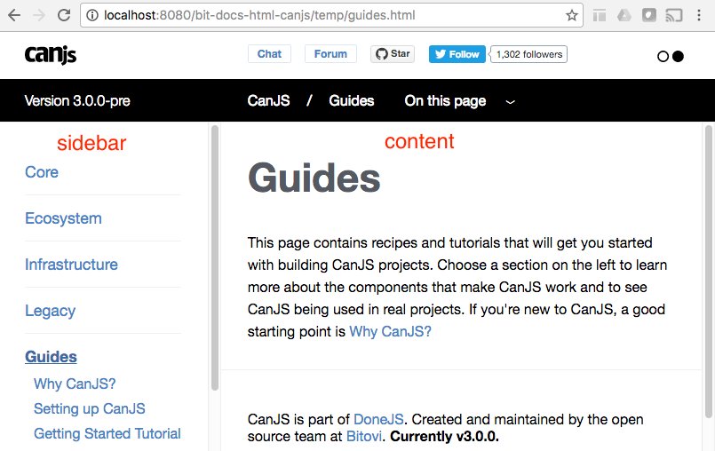Click the sidebar scrollbar thumb
The height and width of the screenshot is (451, 715).
215,258
